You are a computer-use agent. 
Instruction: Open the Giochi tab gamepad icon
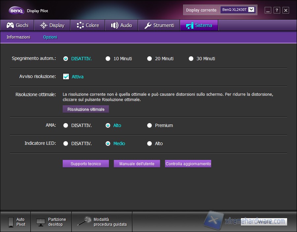[x=11, y=25]
